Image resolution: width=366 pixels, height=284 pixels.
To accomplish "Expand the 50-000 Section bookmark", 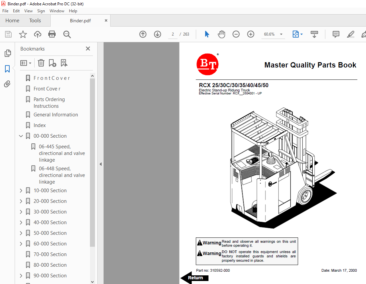I will [x=21, y=233].
